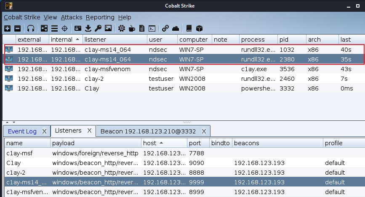365x197 pixels.
Task: Open the Credentials card icon
Action: coord(78,28)
